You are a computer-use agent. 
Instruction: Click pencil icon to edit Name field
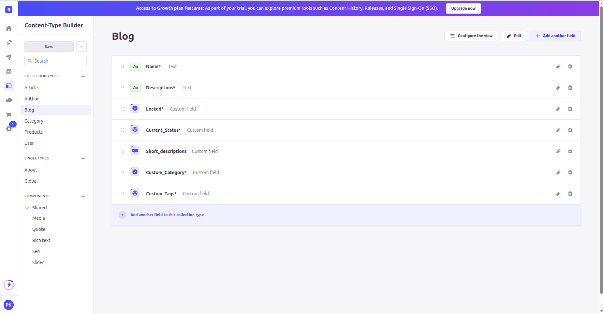coord(558,67)
